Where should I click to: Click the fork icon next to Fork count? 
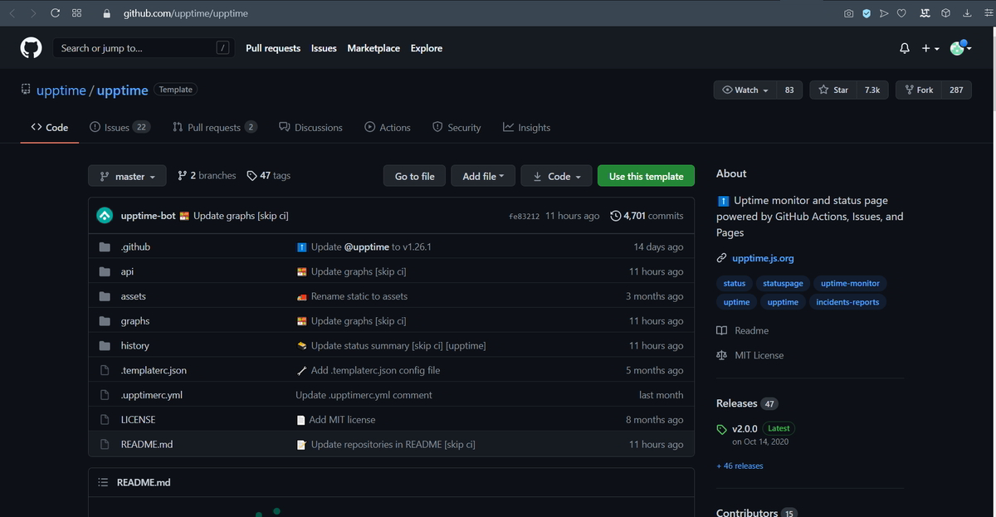pyautogui.click(x=909, y=89)
